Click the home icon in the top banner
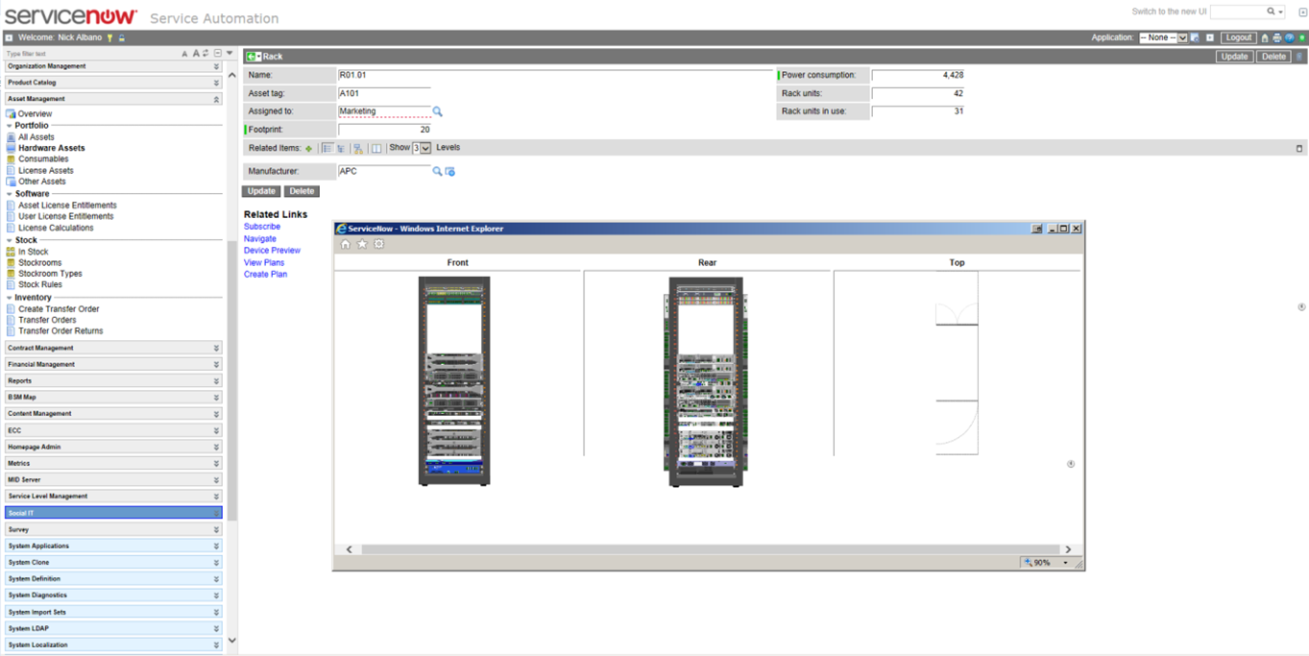The width and height of the screenshot is (1309, 656). point(1265,37)
